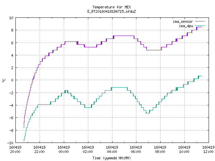Click the y-axis tick label '-10'
Screen dimensions: 215x161
[10, 143]
